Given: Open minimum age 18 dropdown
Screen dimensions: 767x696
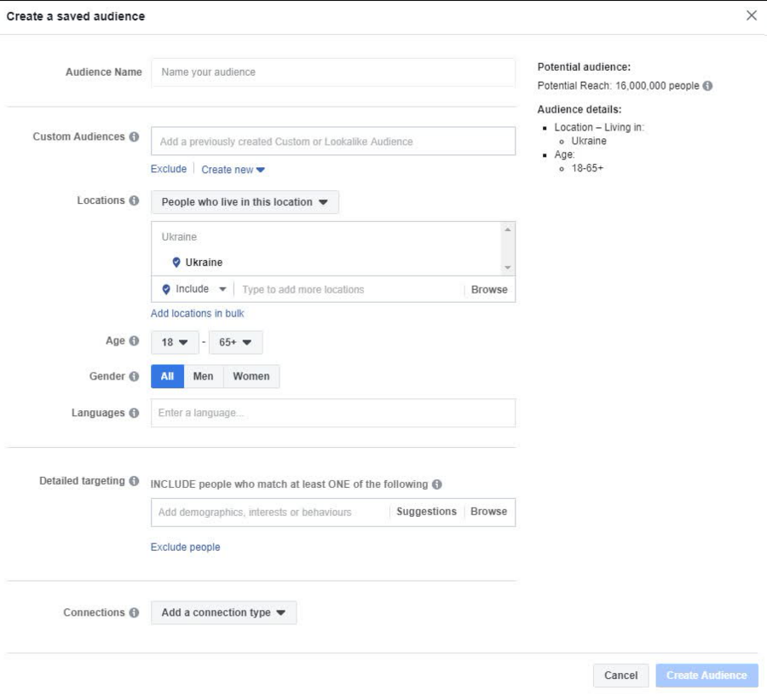Looking at the screenshot, I should [174, 342].
